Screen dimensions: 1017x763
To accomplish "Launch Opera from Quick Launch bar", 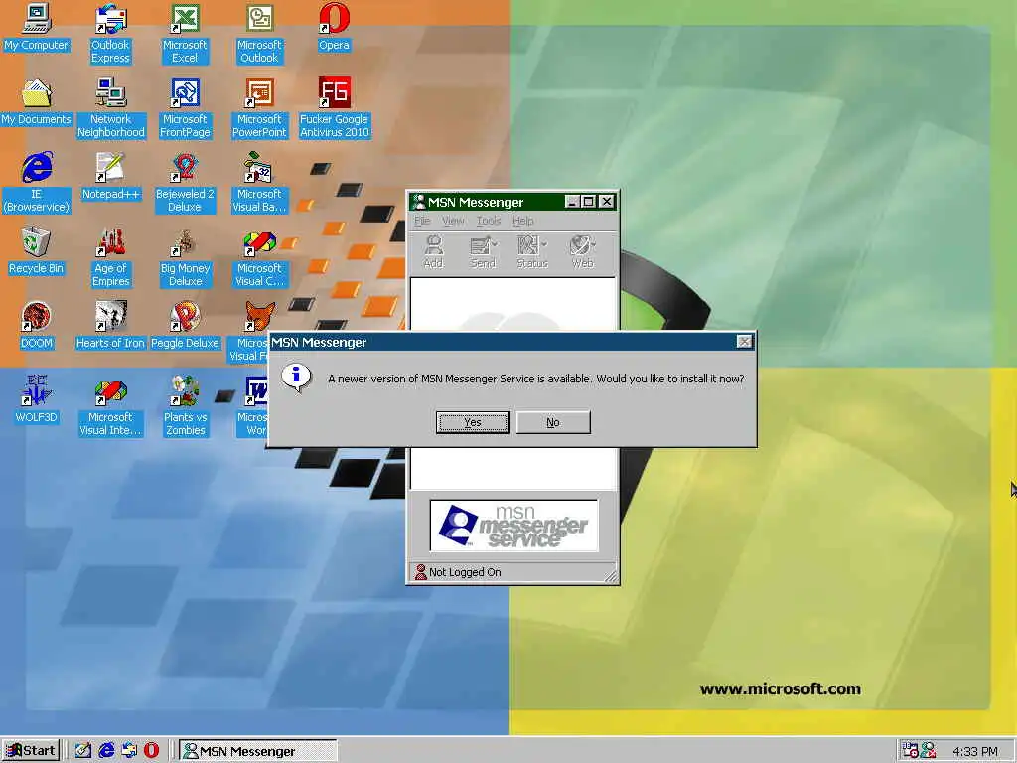I will [x=151, y=751].
